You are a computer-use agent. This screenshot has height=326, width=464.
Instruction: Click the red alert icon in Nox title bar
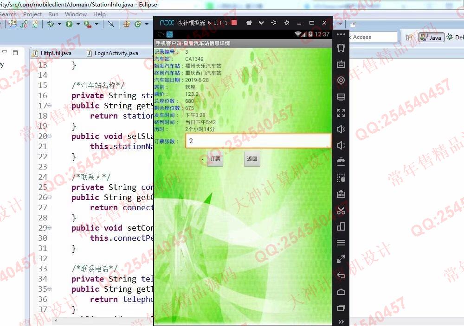click(234, 22)
